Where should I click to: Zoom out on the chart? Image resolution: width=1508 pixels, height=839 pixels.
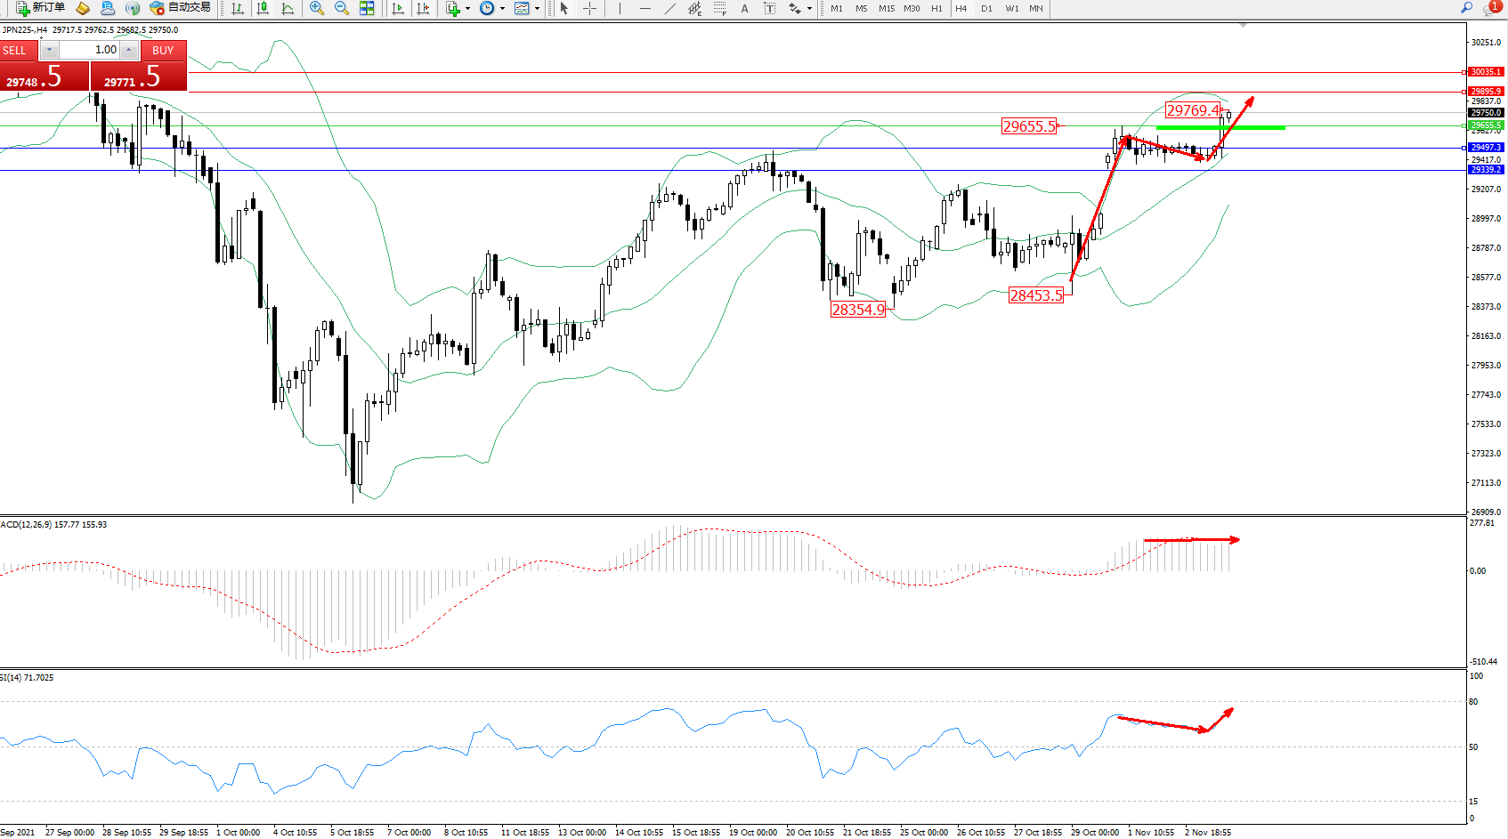(341, 8)
